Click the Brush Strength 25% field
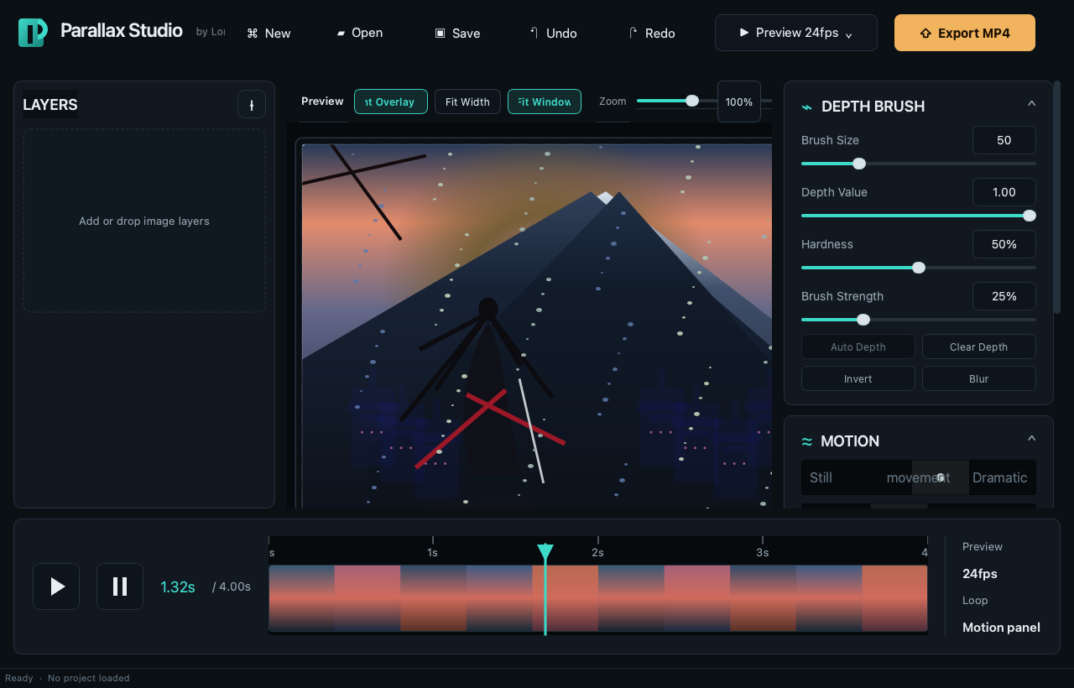 click(x=1004, y=296)
